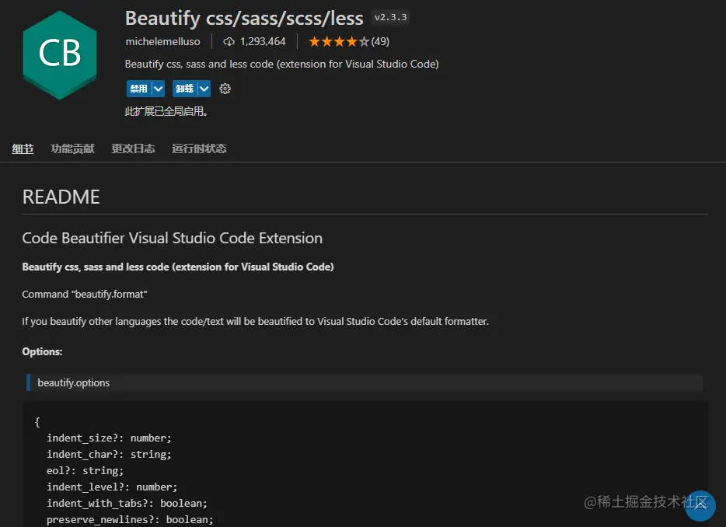Screen dimensions: 726x527
Task: Click the v2.3.3 version badge
Action: (x=389, y=16)
